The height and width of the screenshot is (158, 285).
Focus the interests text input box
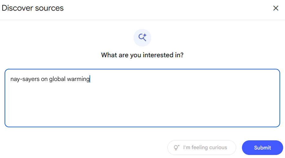142,98
